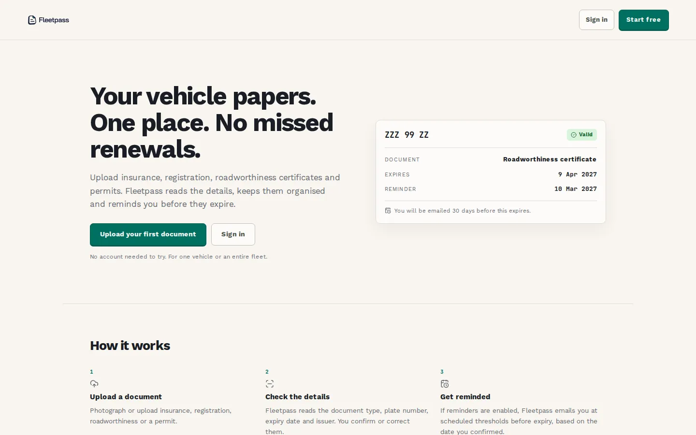Click the EXPIRES label in the card

[397, 174]
